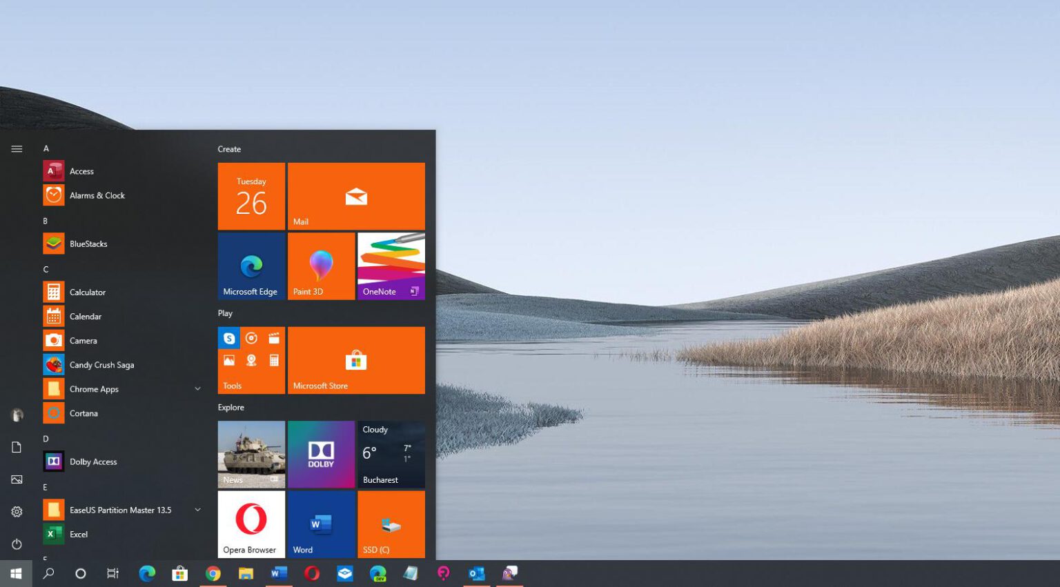Start Candy Crush Saga from the list
Screen dimensions: 1060x587
point(123,365)
